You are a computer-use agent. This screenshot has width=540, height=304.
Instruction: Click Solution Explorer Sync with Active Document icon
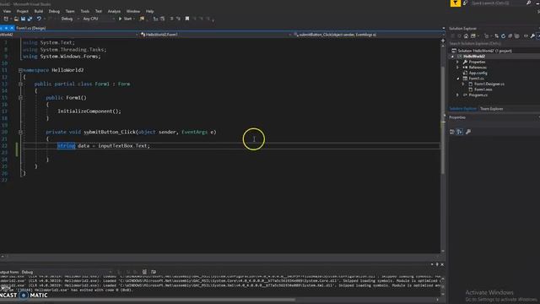(496, 35)
